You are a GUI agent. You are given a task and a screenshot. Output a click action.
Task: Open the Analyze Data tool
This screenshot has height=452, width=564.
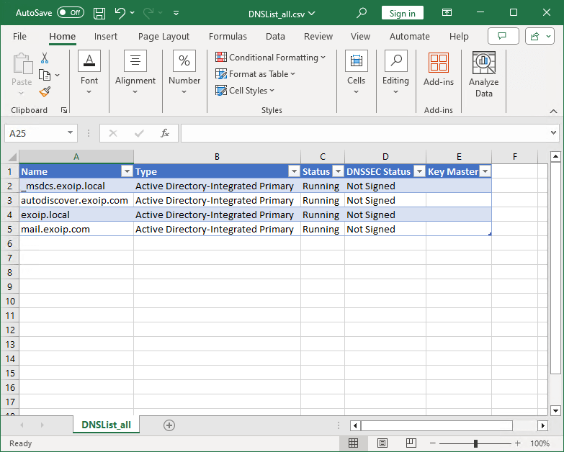pos(483,75)
